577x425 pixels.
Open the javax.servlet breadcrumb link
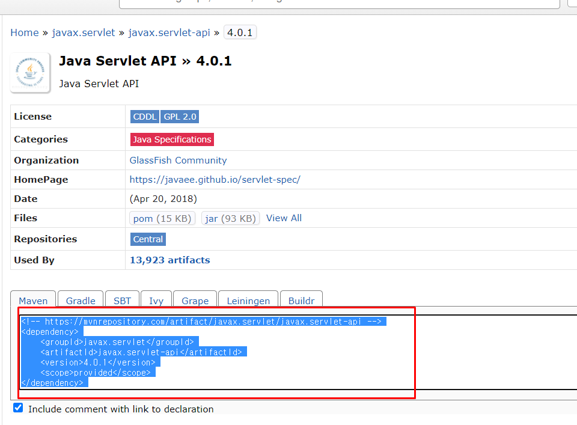pyautogui.click(x=84, y=32)
